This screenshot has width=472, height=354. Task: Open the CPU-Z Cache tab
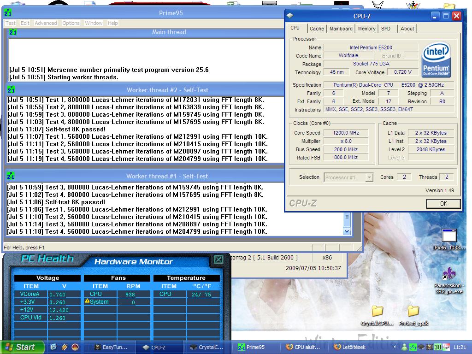click(317, 29)
